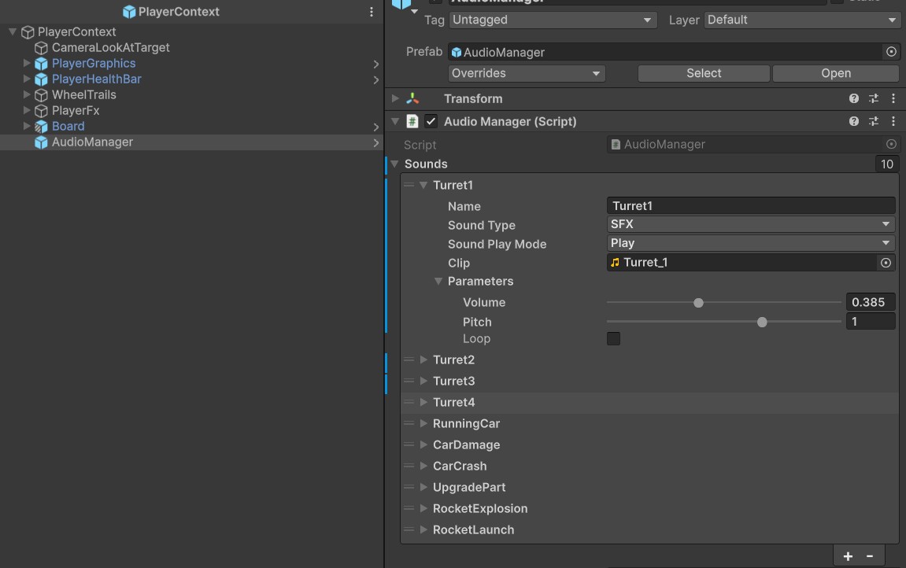Open the Sound Play Mode dropdown

click(x=751, y=244)
